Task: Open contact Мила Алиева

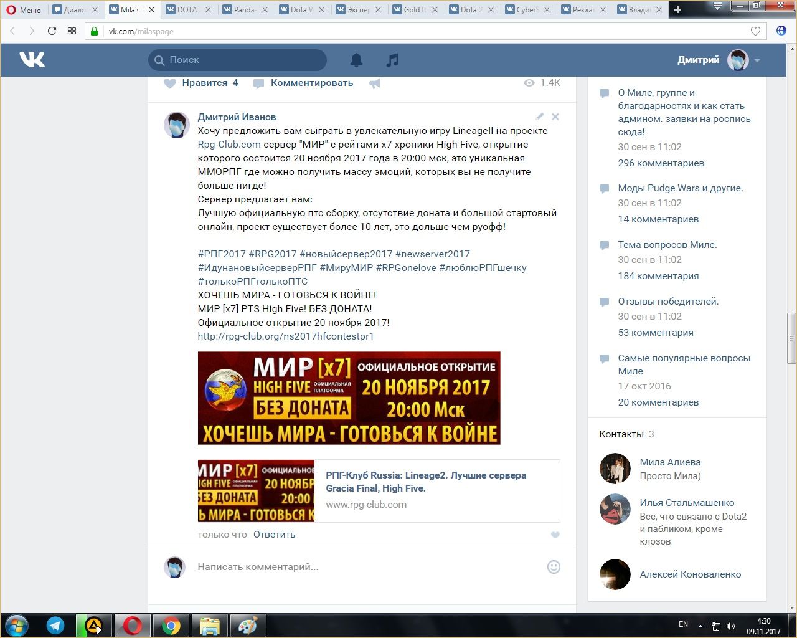Action: coord(670,462)
